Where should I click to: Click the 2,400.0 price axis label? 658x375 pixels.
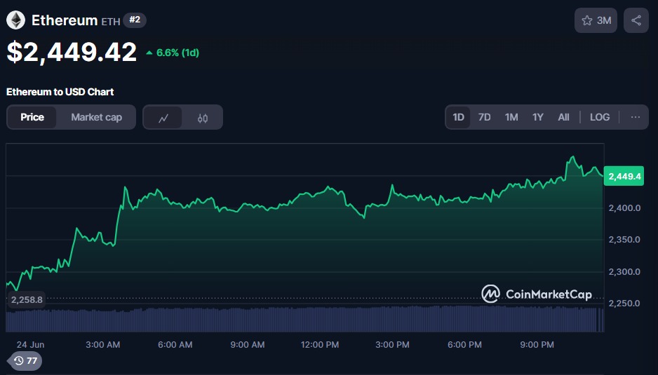click(x=624, y=208)
